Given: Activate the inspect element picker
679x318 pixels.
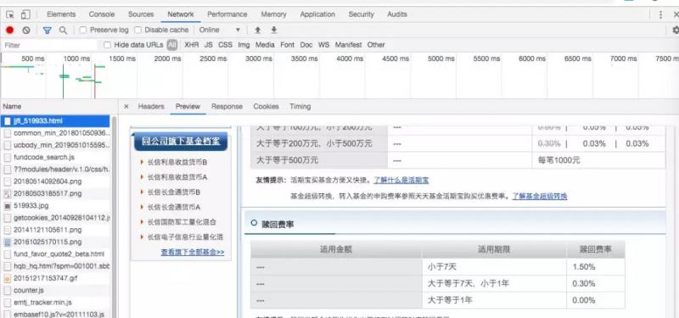Looking at the screenshot, I should [x=10, y=14].
